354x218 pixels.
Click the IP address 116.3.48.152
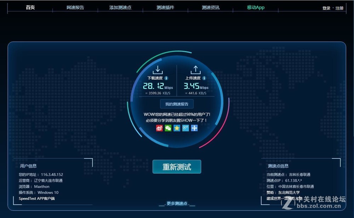pyautogui.click(x=52, y=175)
